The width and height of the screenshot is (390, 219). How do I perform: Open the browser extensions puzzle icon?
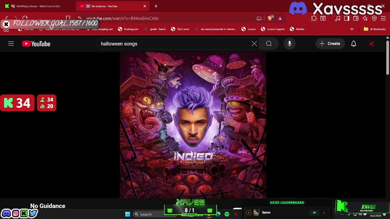314,18
